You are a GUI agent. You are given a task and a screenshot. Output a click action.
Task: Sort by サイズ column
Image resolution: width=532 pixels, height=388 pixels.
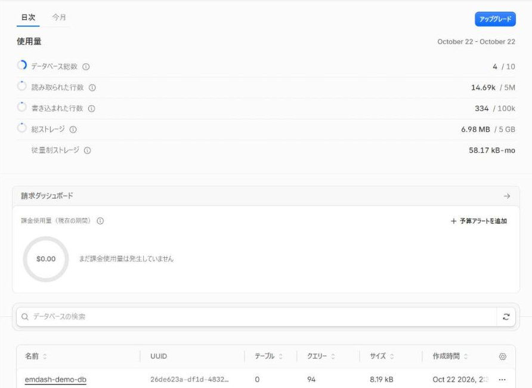click(382, 356)
